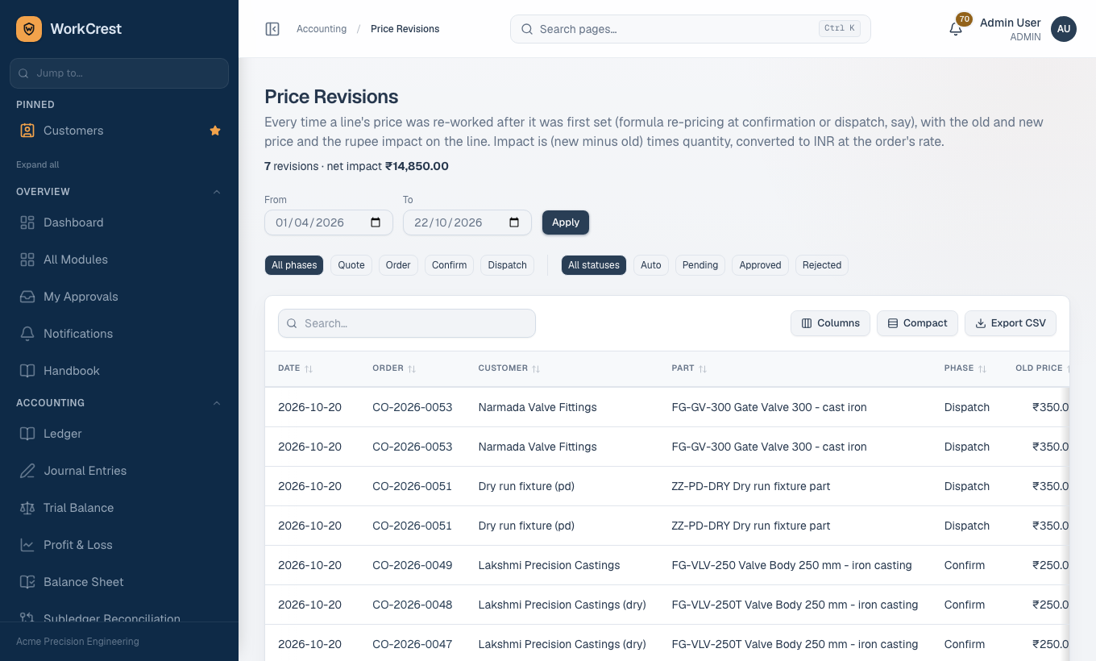Image resolution: width=1096 pixels, height=661 pixels.
Task: Filter revisions to the Quote phase
Action: [x=351, y=265]
